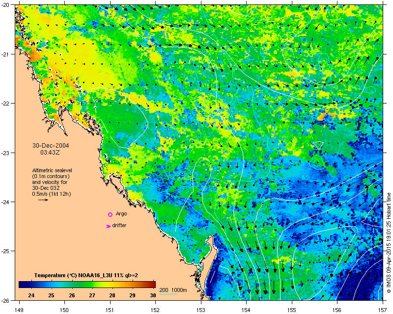
Task: Click the Temperature NOAA16_L3U colorbar title
Action: click(86, 275)
